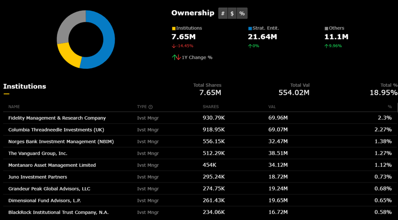This screenshot has width=398, height=220.
Task: Sort table by TYPE column header
Action: pyautogui.click(x=142, y=107)
